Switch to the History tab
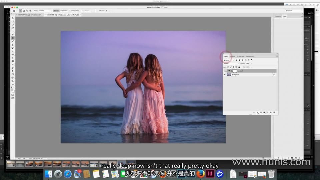This screenshot has height=180, width=320. point(232,56)
